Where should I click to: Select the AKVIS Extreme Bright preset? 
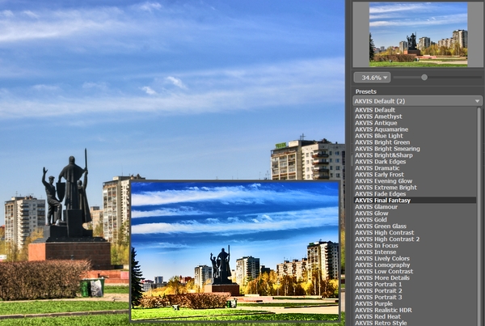click(415, 188)
